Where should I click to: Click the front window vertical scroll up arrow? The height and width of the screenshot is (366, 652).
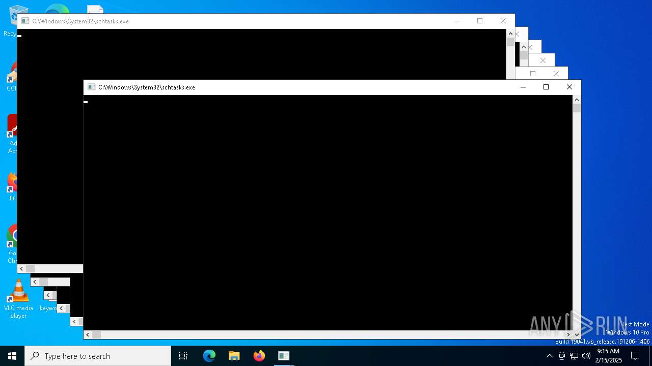[x=577, y=100]
